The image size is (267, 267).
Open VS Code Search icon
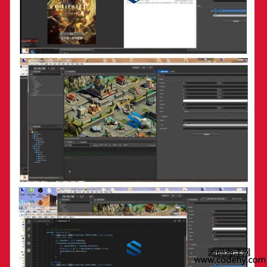(x=29, y=229)
